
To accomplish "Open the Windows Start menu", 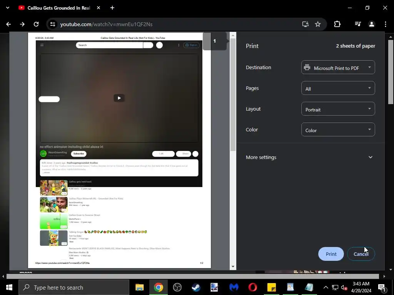I will click(x=9, y=287).
